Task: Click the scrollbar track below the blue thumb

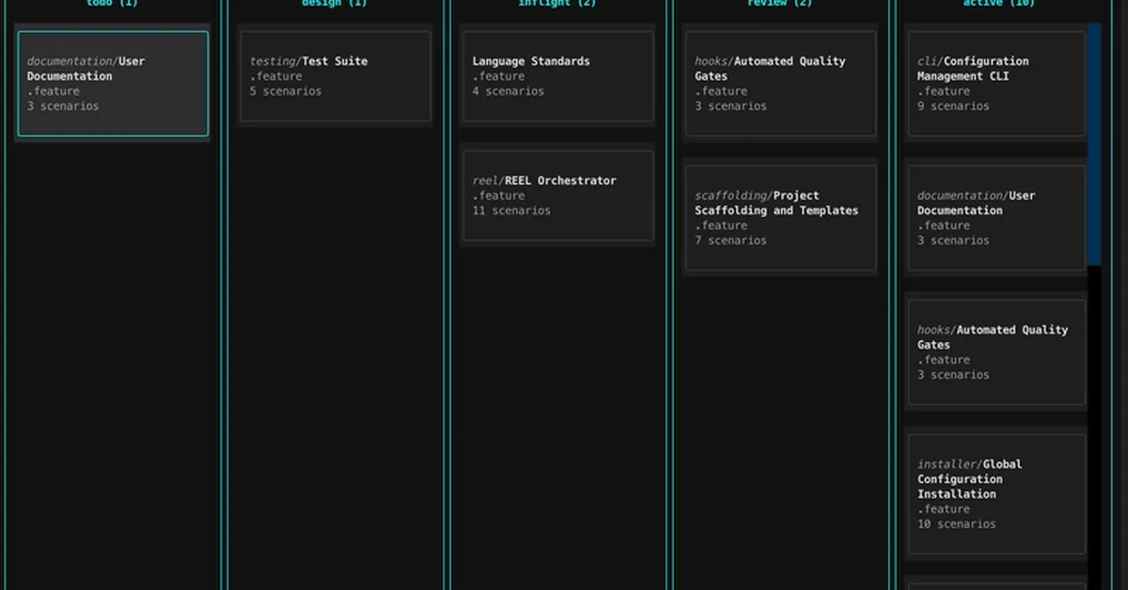Action: pos(1094,423)
